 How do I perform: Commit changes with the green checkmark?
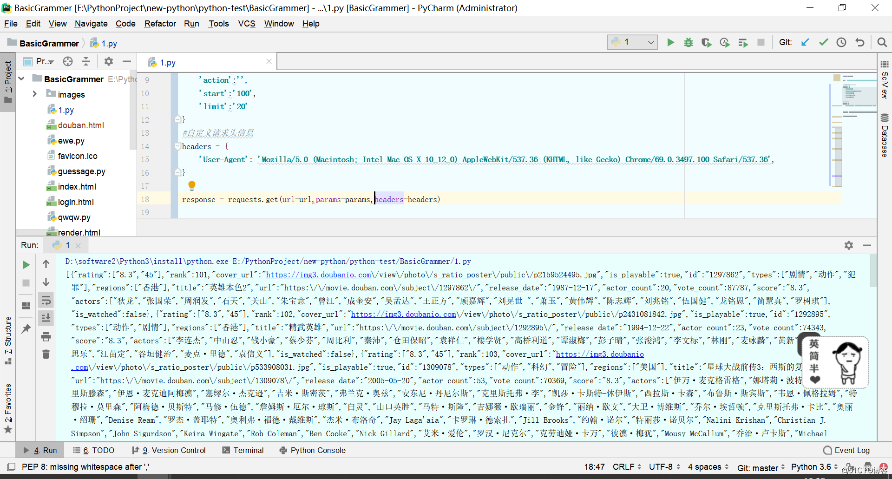tap(823, 43)
